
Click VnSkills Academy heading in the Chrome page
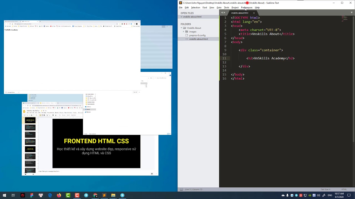(x=11, y=30)
